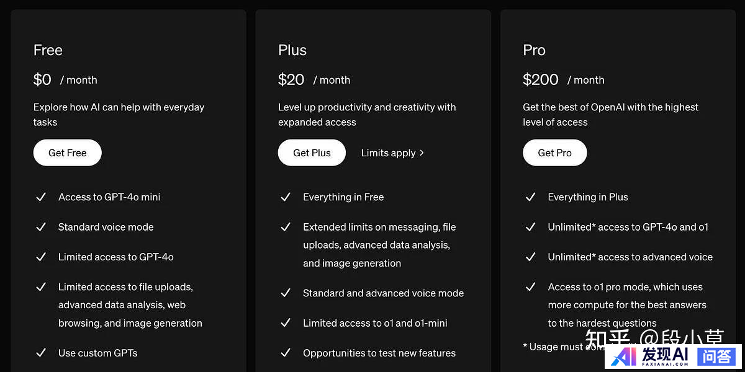Screen dimensions: 745x372
Task: Click the blue 问答 badge
Action: click(716, 356)
